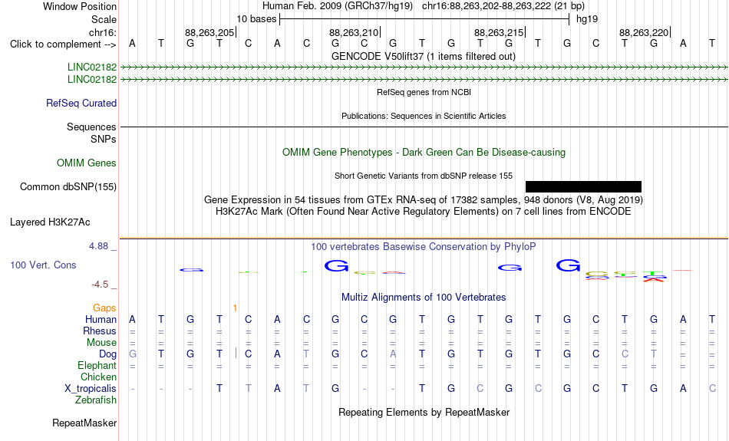The width and height of the screenshot is (729, 441).
Task: Select the Dog species label
Action: coord(108,354)
